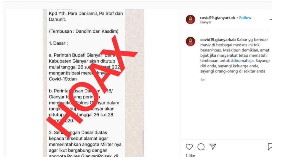Image resolution: width=301 pixels, height=165 pixels.
Task: Open comments with the speech bubble icon
Action: pyautogui.click(x=201, y=147)
